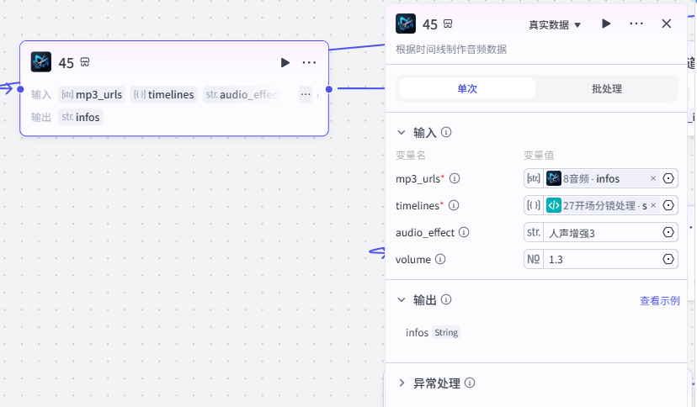Switch to the 批处理 tab

tap(607, 89)
